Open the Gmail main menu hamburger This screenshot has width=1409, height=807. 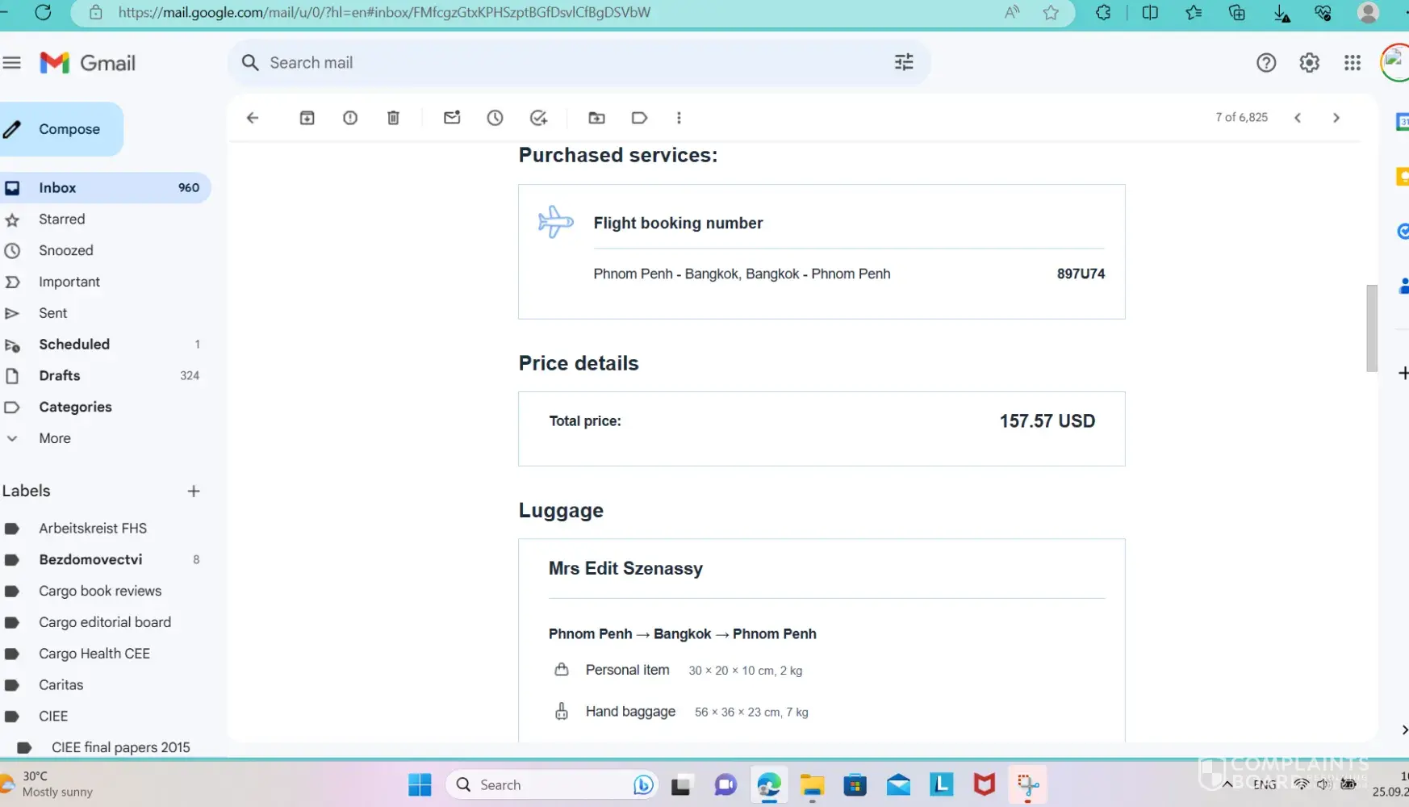(x=11, y=63)
